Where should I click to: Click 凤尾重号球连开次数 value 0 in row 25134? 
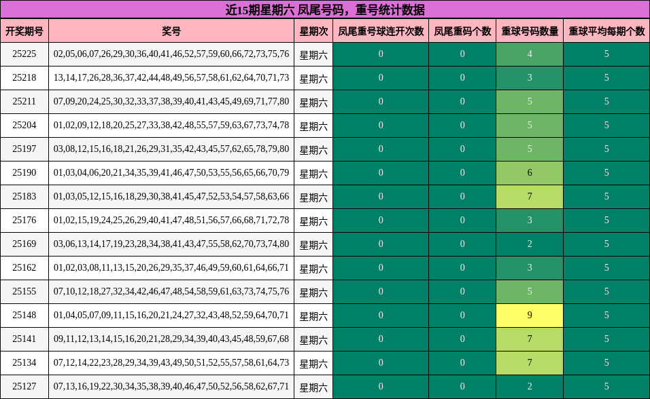[x=381, y=362]
